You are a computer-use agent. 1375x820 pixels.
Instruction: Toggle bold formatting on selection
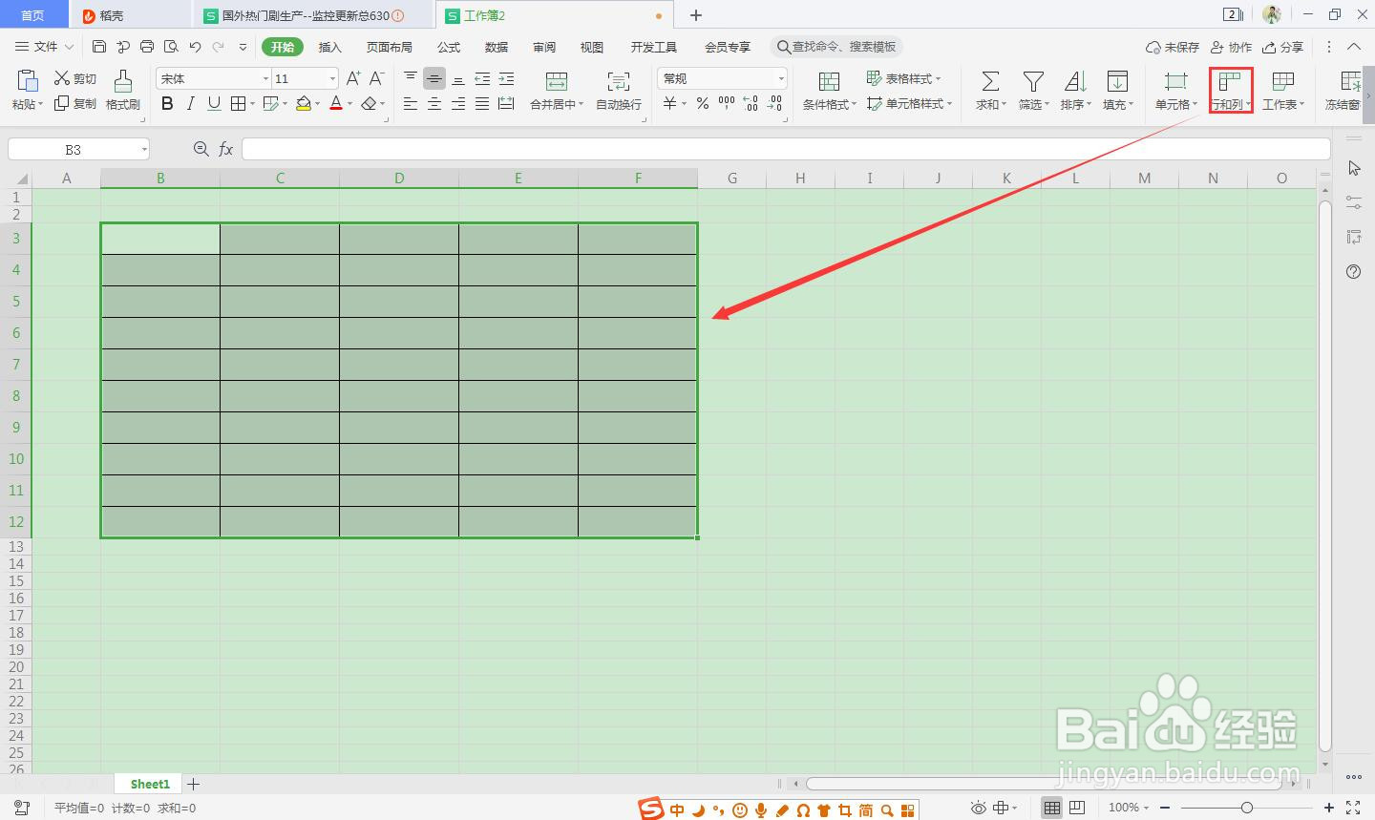167,103
